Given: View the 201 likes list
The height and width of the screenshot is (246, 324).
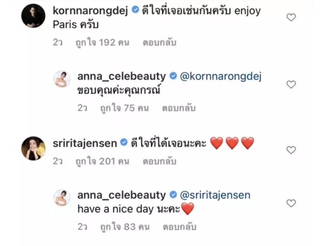Looking at the screenshot, I should tap(103, 162).
